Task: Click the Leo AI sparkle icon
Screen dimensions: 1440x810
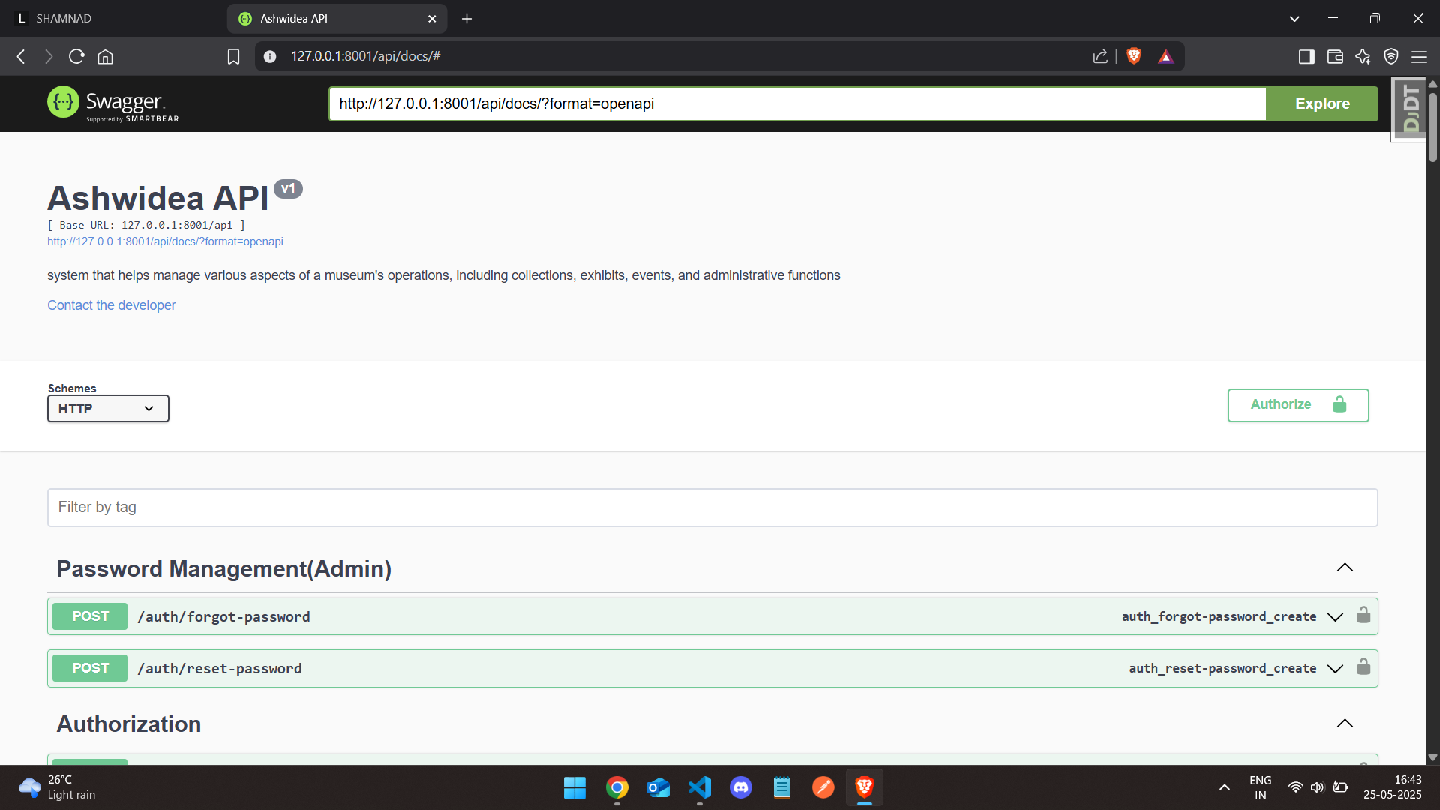Action: pos(1363,57)
